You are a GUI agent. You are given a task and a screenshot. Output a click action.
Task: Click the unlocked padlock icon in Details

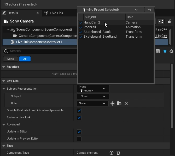coord(169,21)
